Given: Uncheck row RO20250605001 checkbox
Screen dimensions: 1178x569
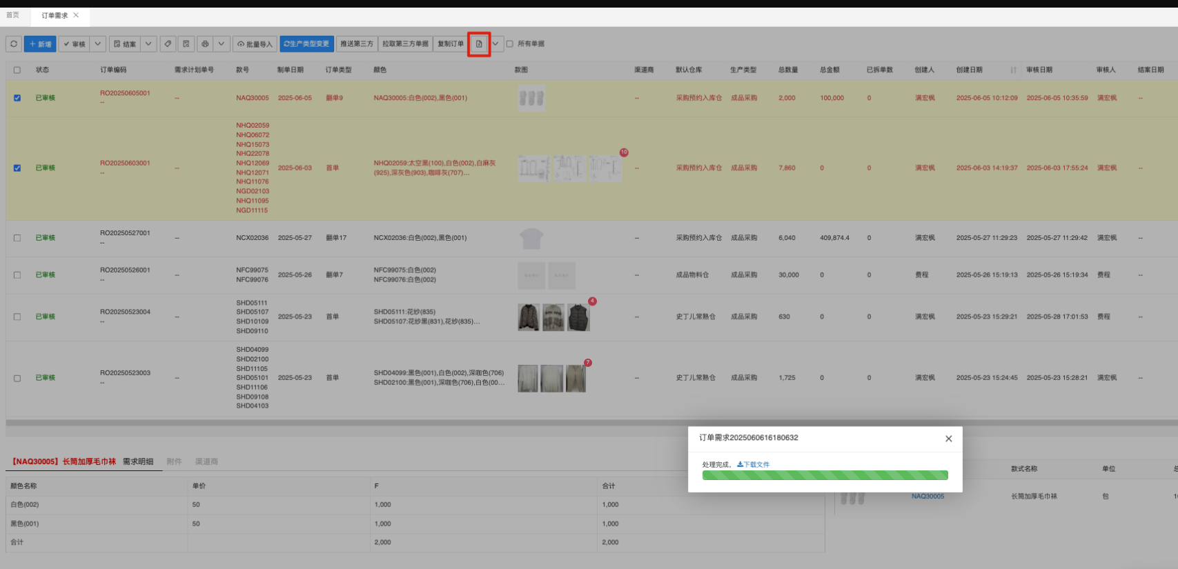Looking at the screenshot, I should 17,98.
